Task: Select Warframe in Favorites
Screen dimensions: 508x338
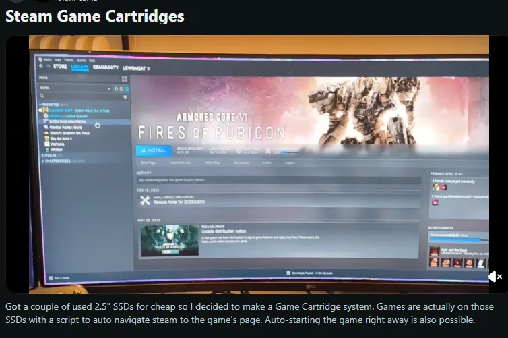Action: [55, 144]
